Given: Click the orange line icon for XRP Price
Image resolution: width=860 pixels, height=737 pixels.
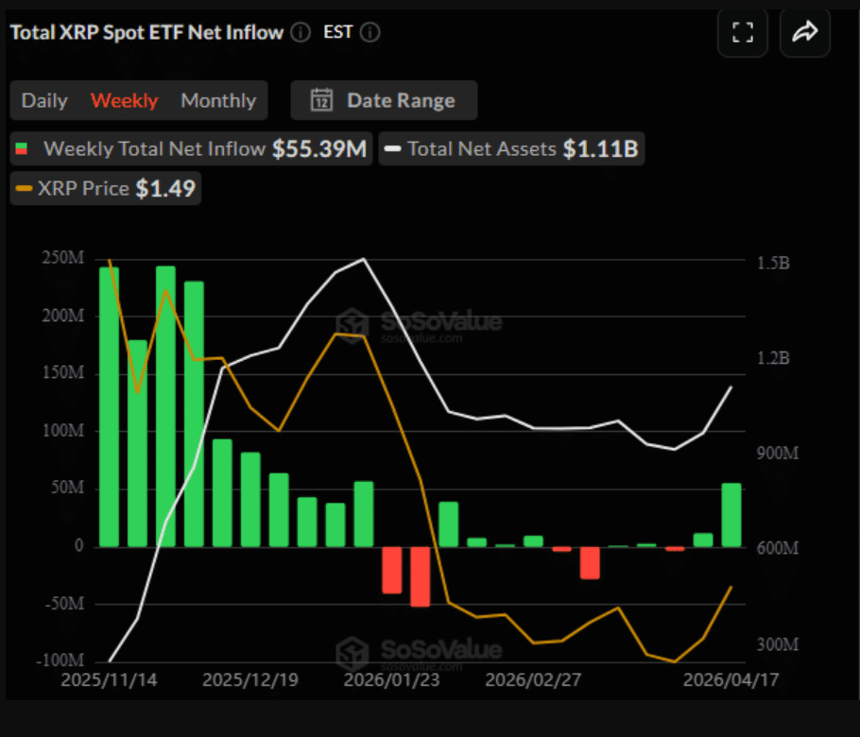Looking at the screenshot, I should pyautogui.click(x=23, y=188).
